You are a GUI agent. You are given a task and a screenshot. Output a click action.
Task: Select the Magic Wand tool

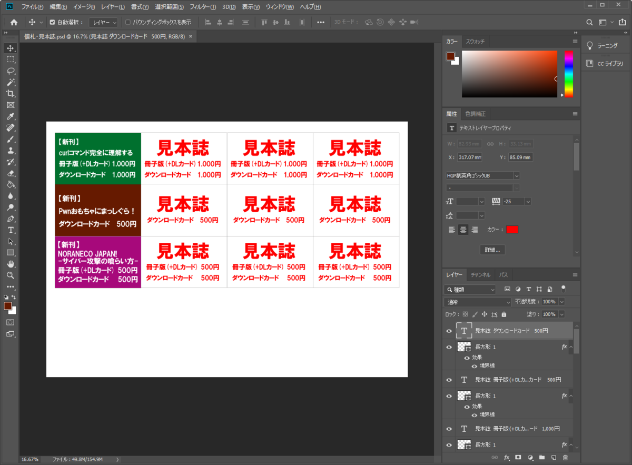coord(11,82)
